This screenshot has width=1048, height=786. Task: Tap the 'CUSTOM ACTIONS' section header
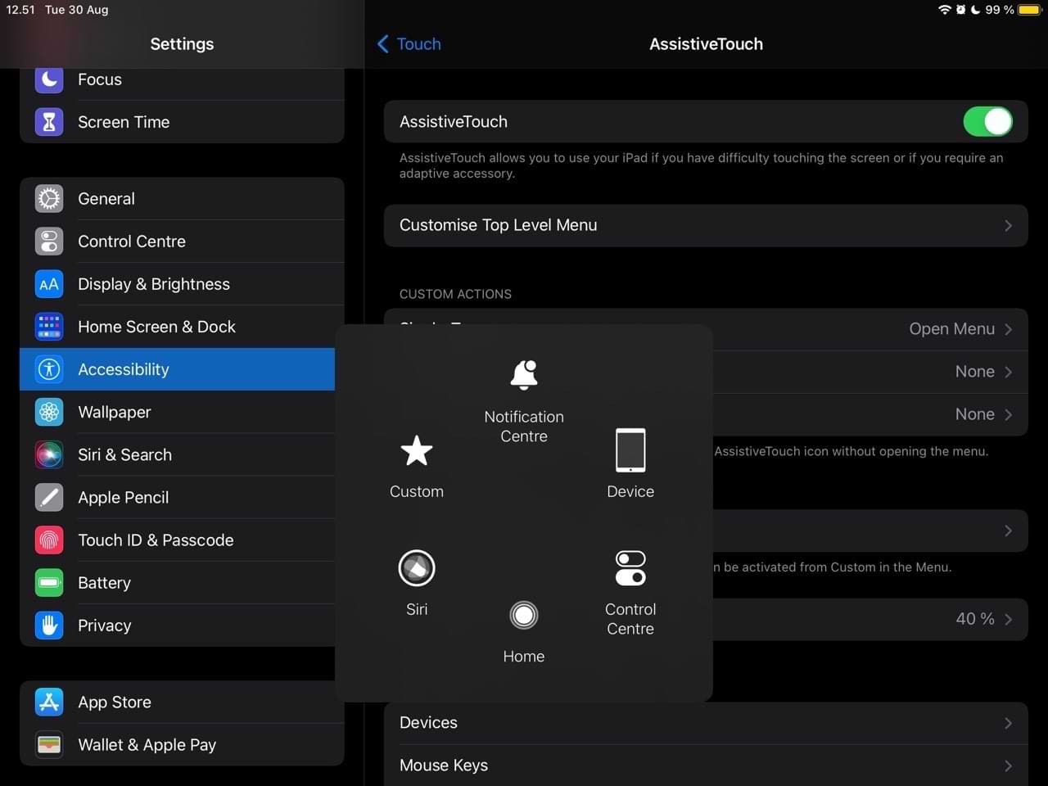[455, 294]
